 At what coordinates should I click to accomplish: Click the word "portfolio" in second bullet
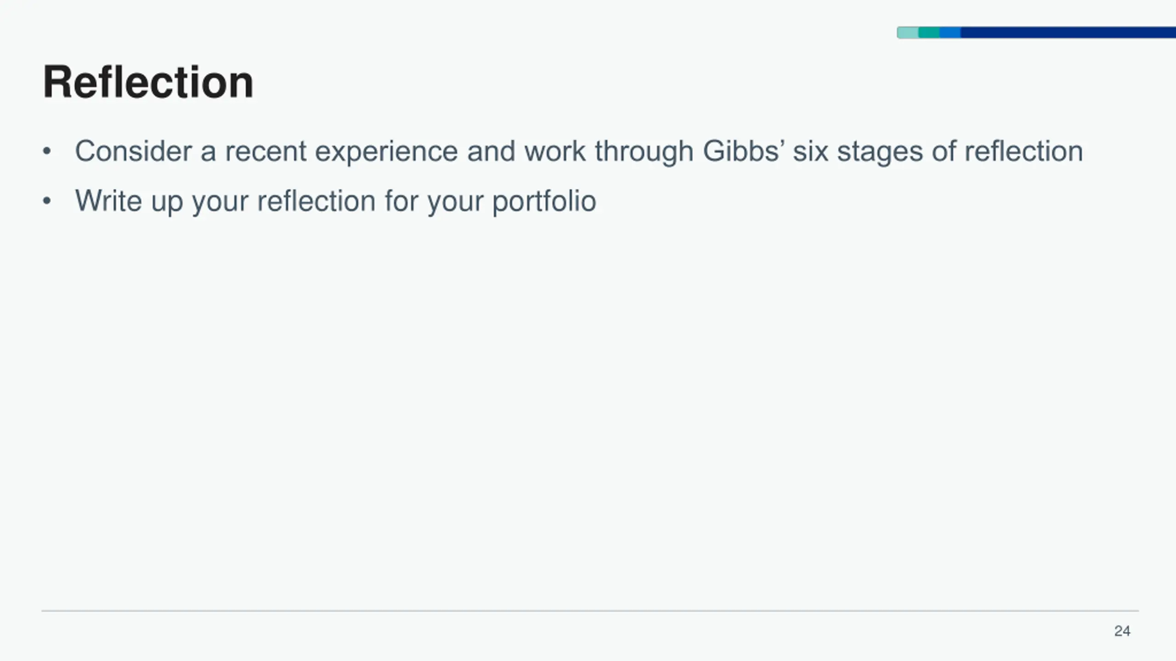click(544, 201)
